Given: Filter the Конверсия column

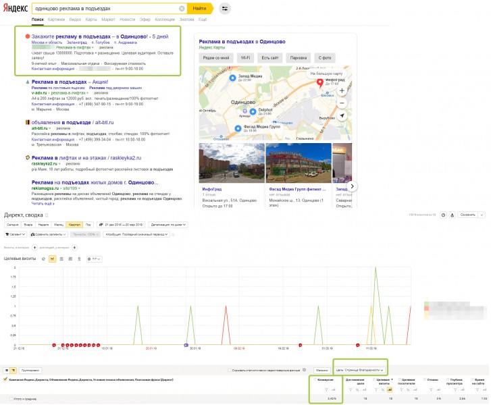Looking at the screenshot, I should coord(326,389).
